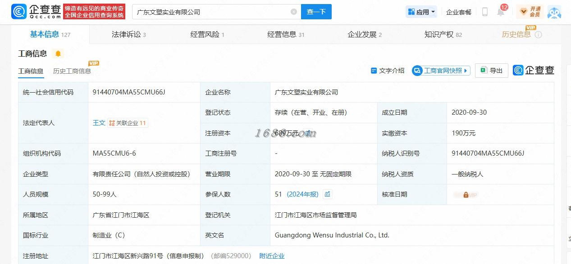
Task: Click the 企查查 logo above the table
Action: tap(534, 70)
